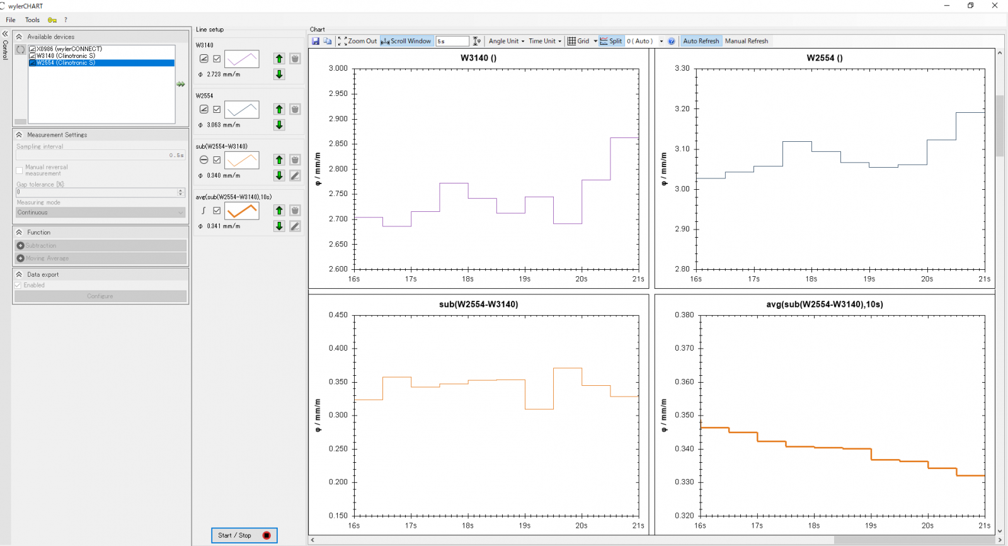
Task: Toggle the sub(W2554-W3140) line checkbox
Action: coord(217,160)
